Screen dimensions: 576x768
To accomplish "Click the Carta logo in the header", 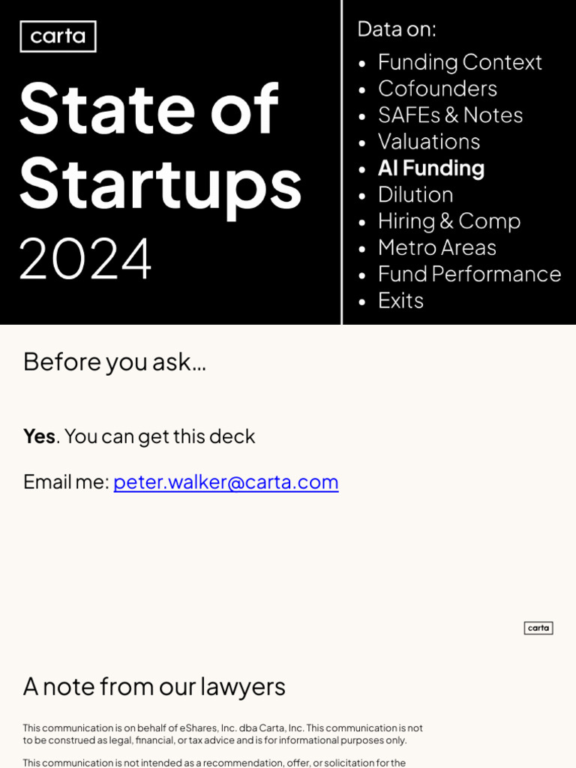I will pos(58,36).
